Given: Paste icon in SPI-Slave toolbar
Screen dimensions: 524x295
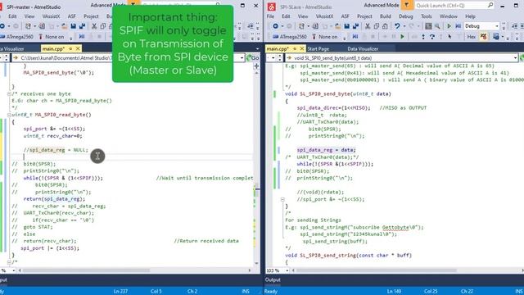Looking at the screenshot, I should pyautogui.click(x=385, y=26).
